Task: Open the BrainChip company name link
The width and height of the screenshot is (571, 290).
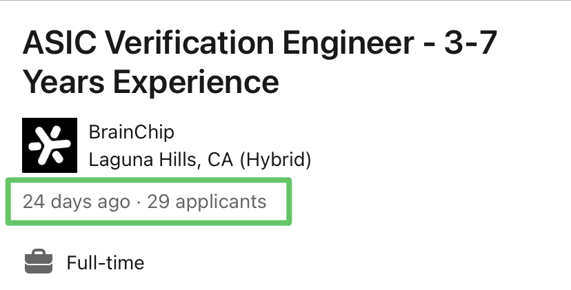Action: click(x=131, y=132)
